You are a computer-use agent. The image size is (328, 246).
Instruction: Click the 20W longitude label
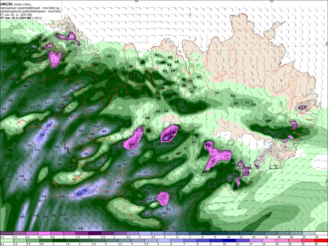click(x=136, y=1)
